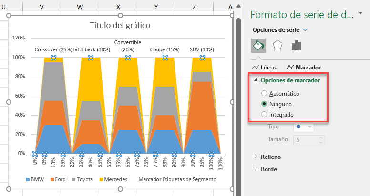Image resolution: width=370 pixels, height=196 pixels.
Task: Click the BMW legend entry
Action: click(x=35, y=179)
